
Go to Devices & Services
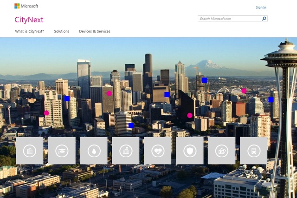pyautogui.click(x=95, y=31)
